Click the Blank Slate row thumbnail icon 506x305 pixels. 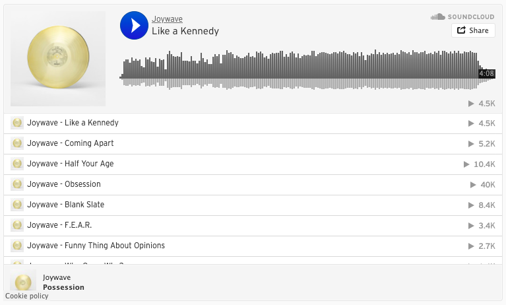[17, 205]
